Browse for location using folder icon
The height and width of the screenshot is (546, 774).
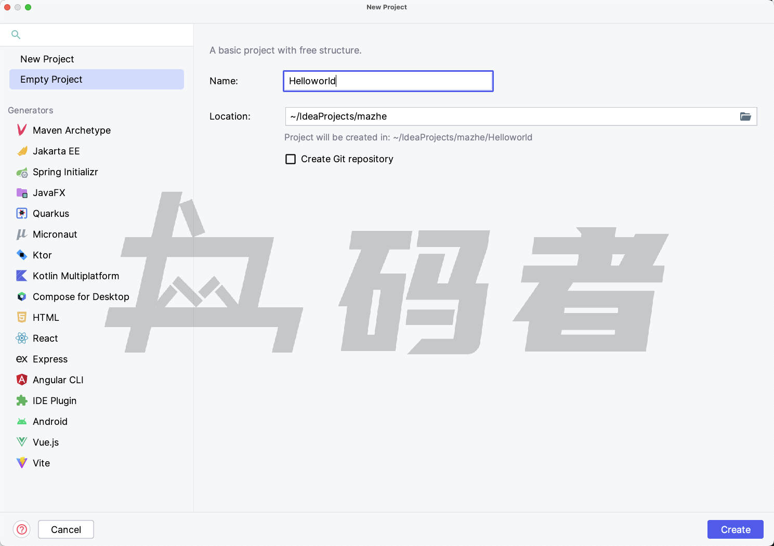745,116
